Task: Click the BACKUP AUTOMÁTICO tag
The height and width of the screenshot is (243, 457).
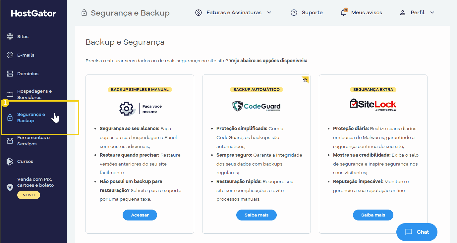Action: 257,89
